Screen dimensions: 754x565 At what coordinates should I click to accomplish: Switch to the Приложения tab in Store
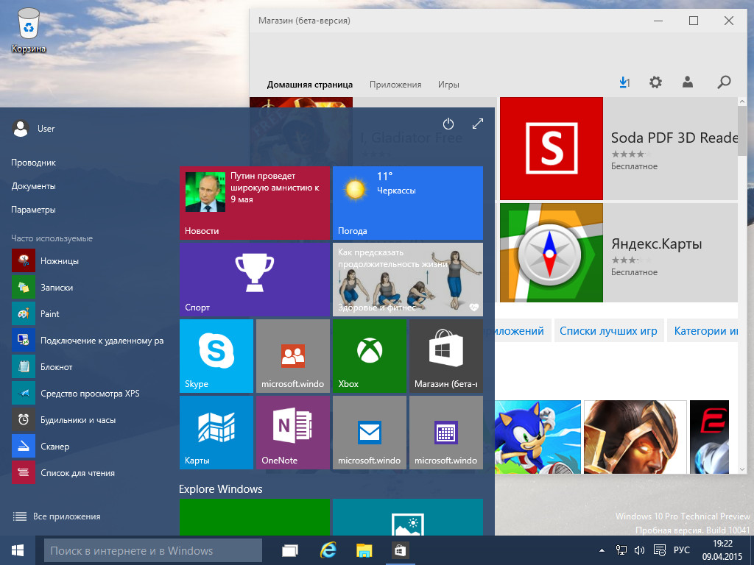[x=397, y=85]
